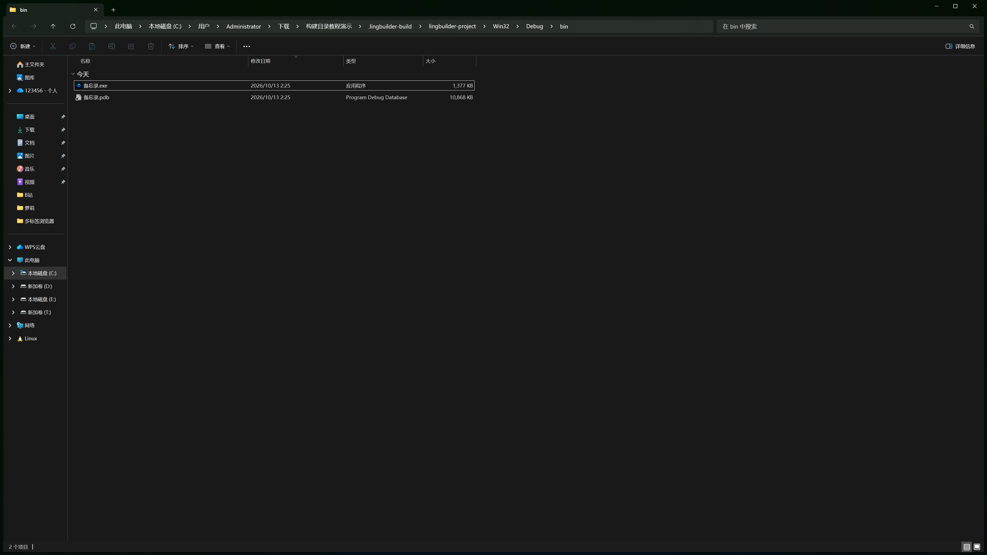Viewport: 987px width, 555px height.
Task: Go up one folder level
Action: tap(53, 26)
